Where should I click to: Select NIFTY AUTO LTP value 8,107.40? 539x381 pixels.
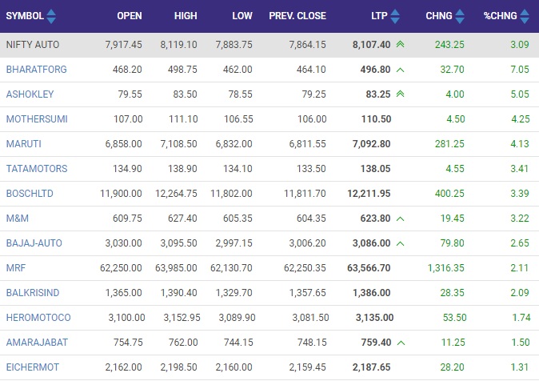pyautogui.click(x=372, y=45)
